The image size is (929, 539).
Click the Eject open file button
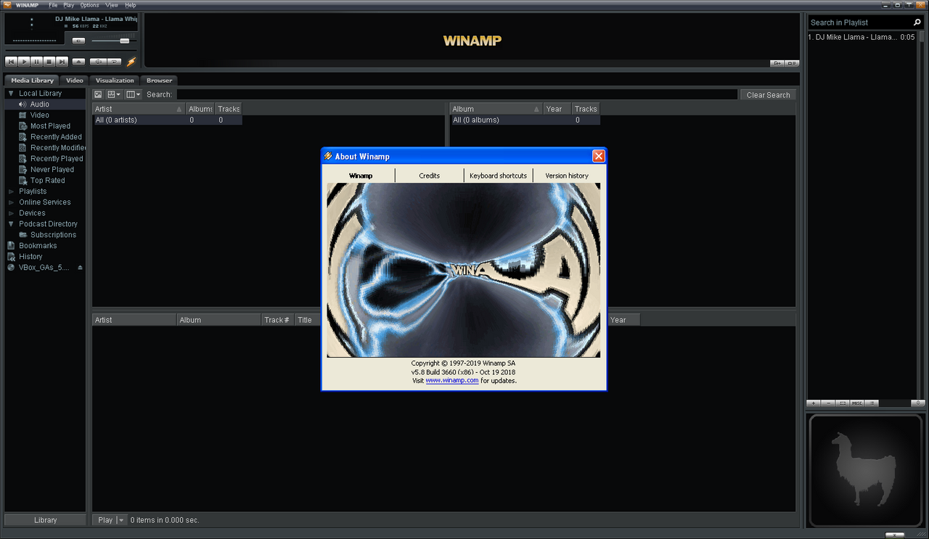coord(79,62)
